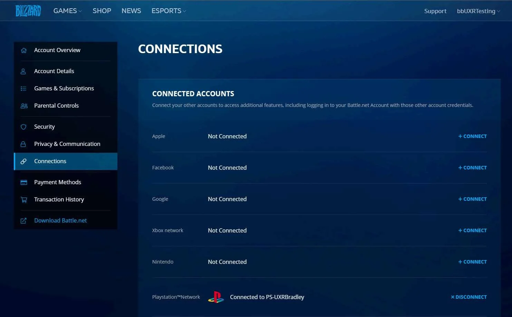The height and width of the screenshot is (317, 512).
Task: Click the Apple row label
Action: pos(158,136)
